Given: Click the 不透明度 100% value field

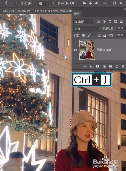Looking at the screenshot, I should point(120,28).
